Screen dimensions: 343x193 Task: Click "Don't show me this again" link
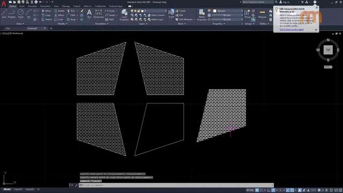292,29
